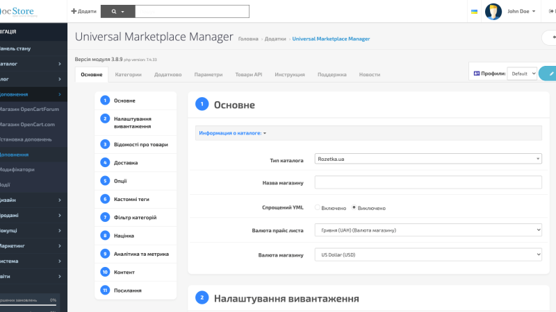556x312 pixels.
Task: Click the blue pencil edit button
Action: (548, 73)
